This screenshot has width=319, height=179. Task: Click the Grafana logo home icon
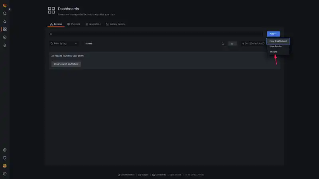[5, 6]
